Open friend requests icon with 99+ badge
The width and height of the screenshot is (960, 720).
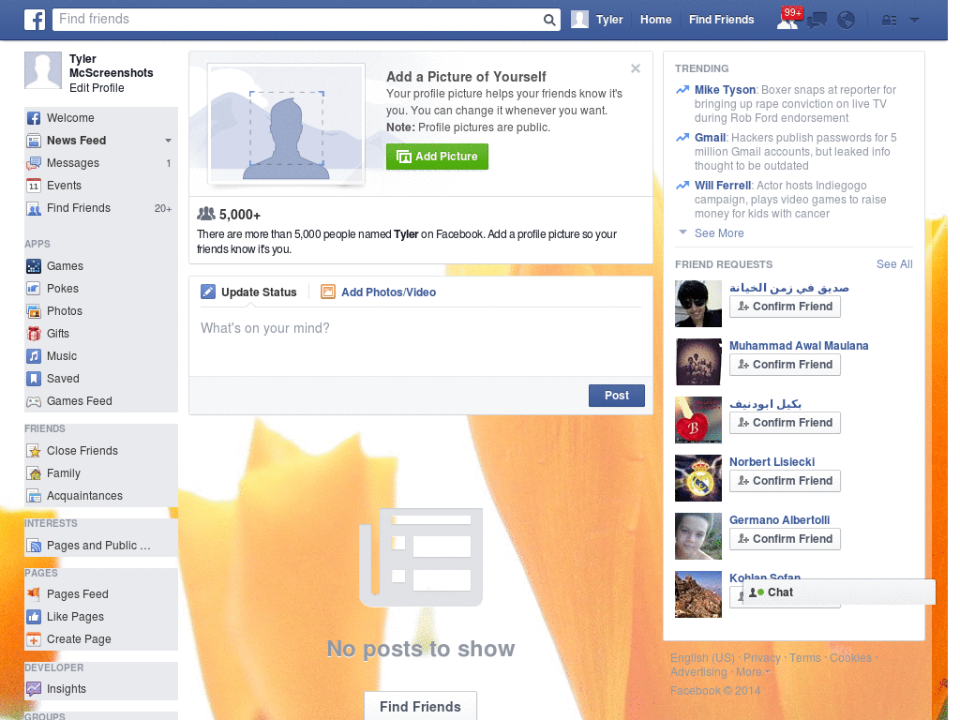pyautogui.click(x=787, y=20)
